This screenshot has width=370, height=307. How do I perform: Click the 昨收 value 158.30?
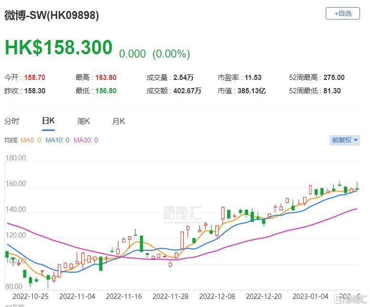point(35,91)
